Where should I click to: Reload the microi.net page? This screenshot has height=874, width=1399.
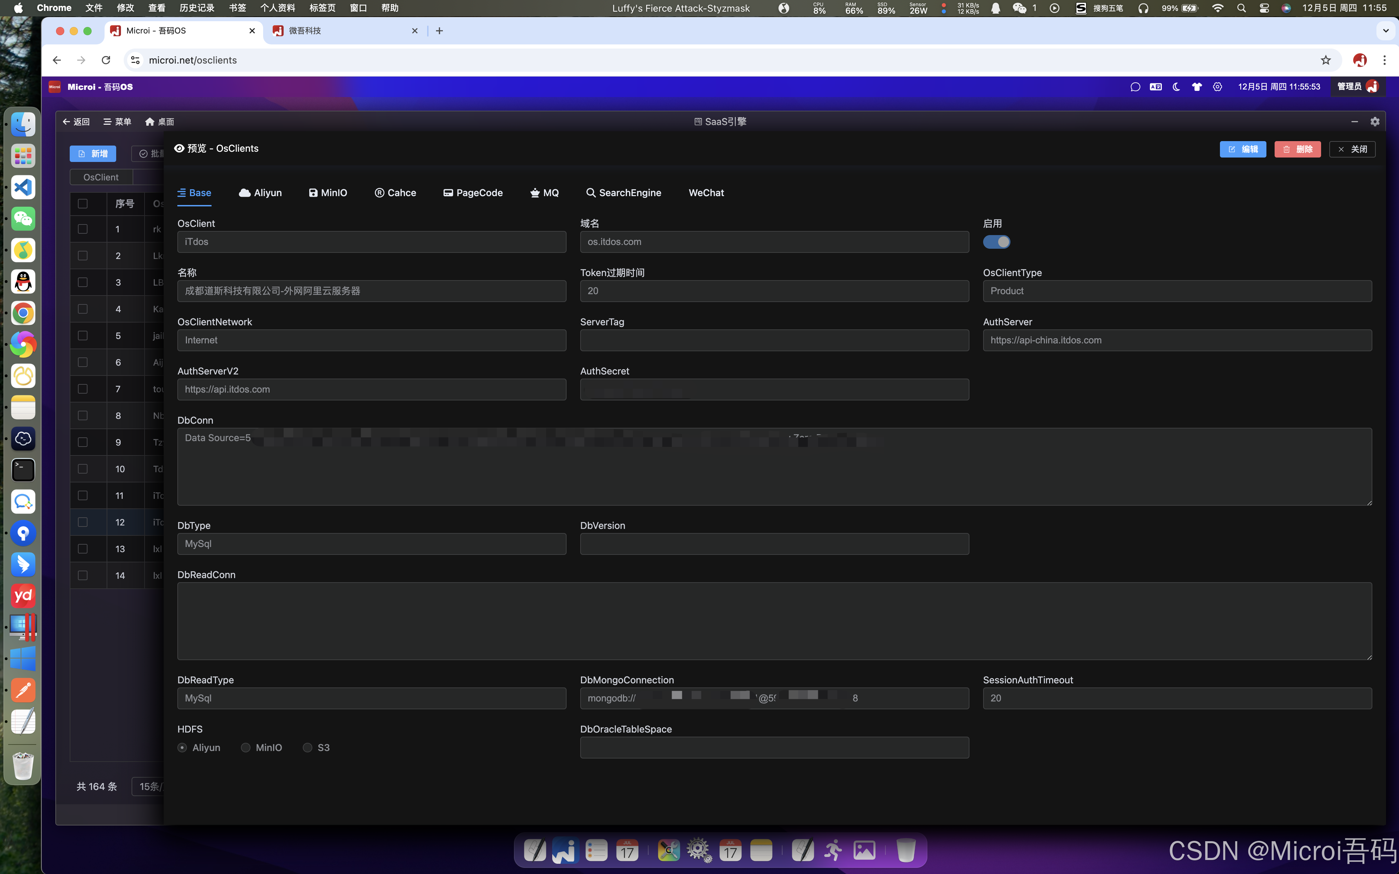click(106, 60)
